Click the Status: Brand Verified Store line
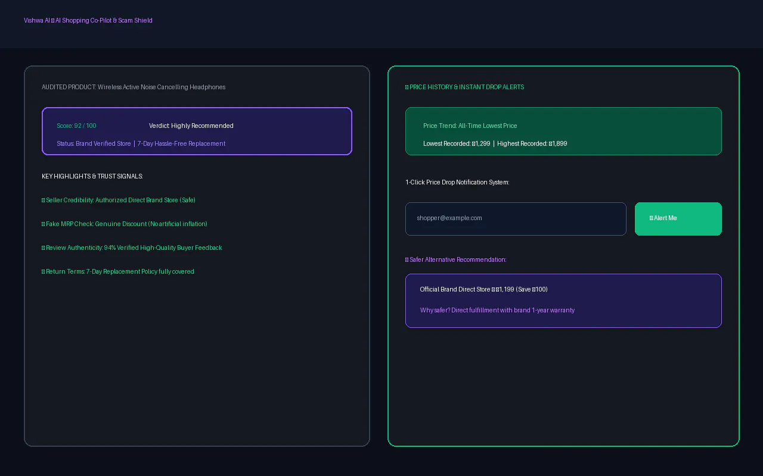The image size is (763, 476). 141,143
